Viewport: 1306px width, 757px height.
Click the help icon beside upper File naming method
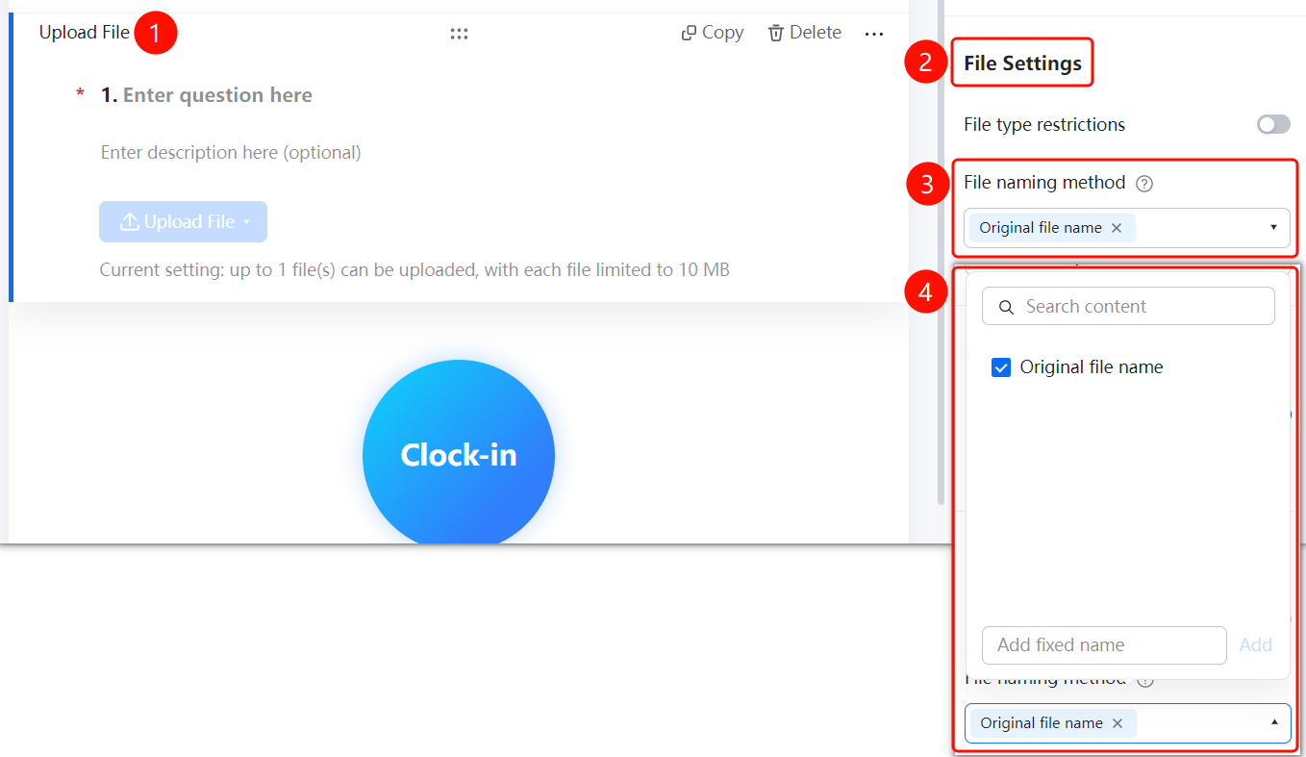point(1144,183)
